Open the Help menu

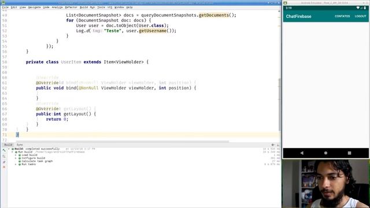(x=129, y=8)
